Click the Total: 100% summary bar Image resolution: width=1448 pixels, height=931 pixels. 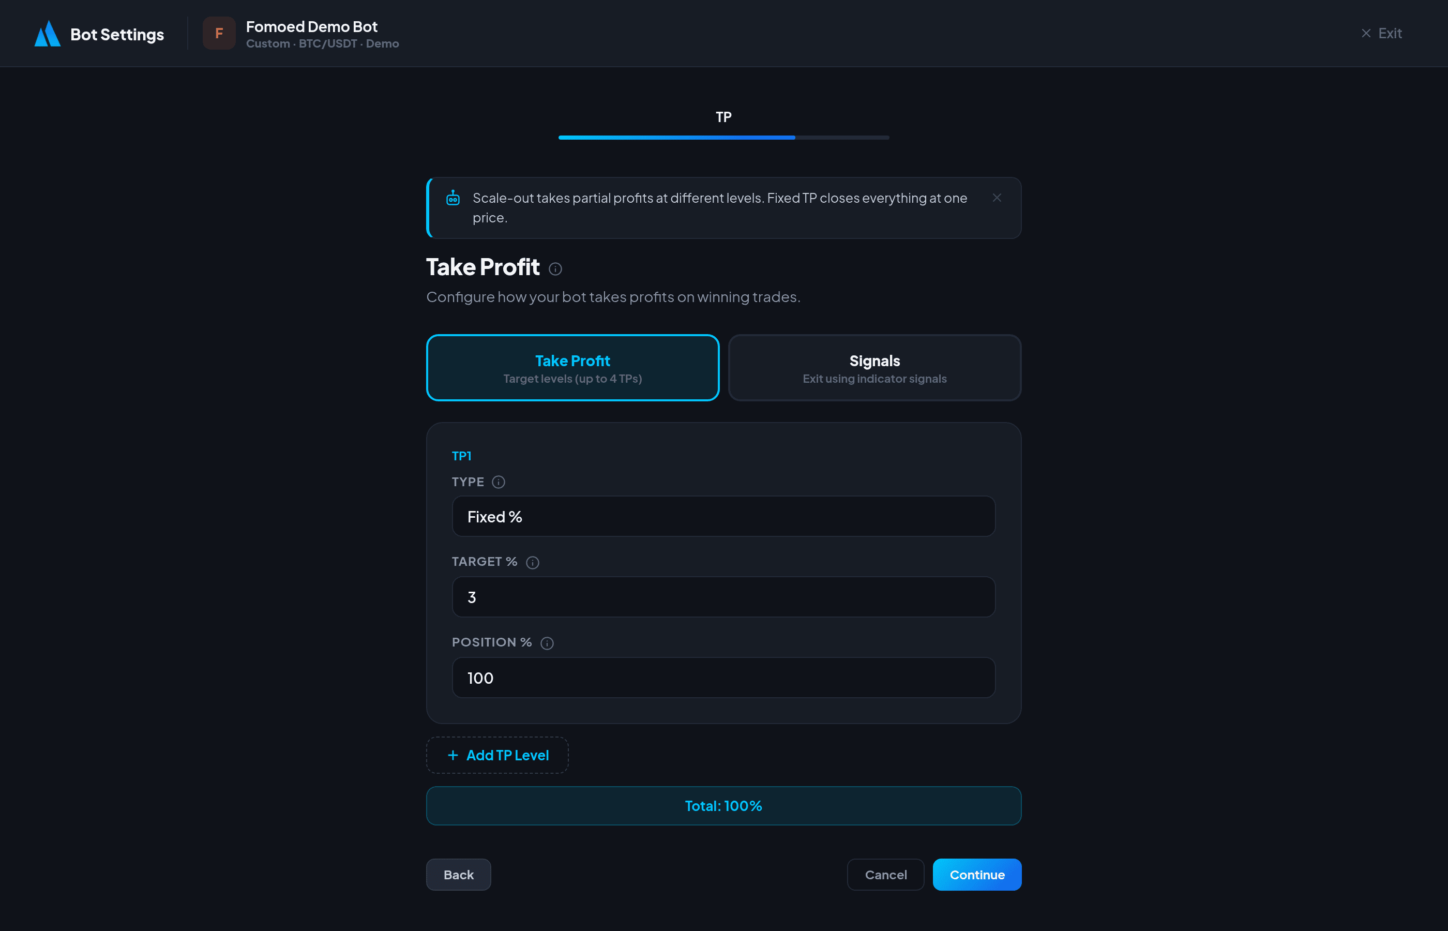723,805
